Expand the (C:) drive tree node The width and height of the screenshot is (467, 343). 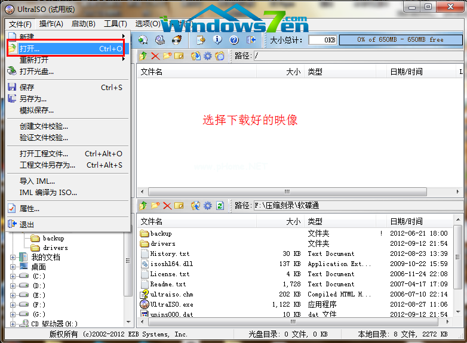coord(13,276)
